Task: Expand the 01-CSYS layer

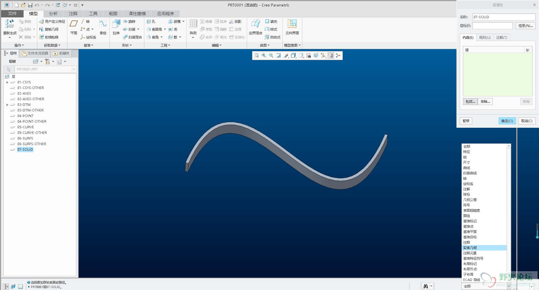Action: click(x=7, y=82)
